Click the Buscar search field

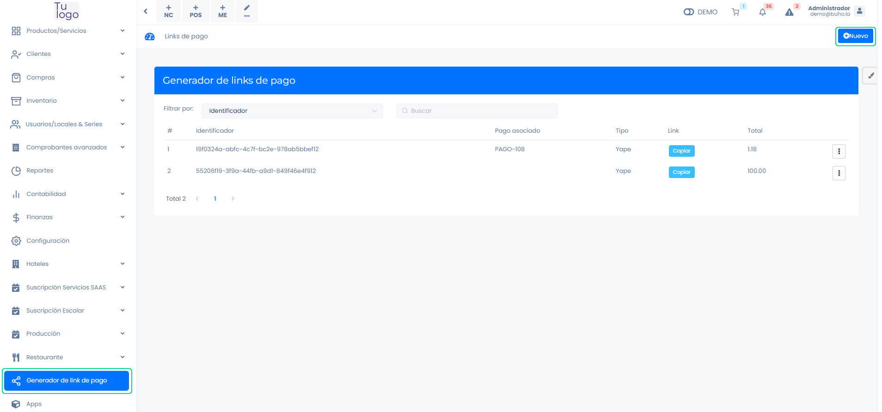[477, 111]
